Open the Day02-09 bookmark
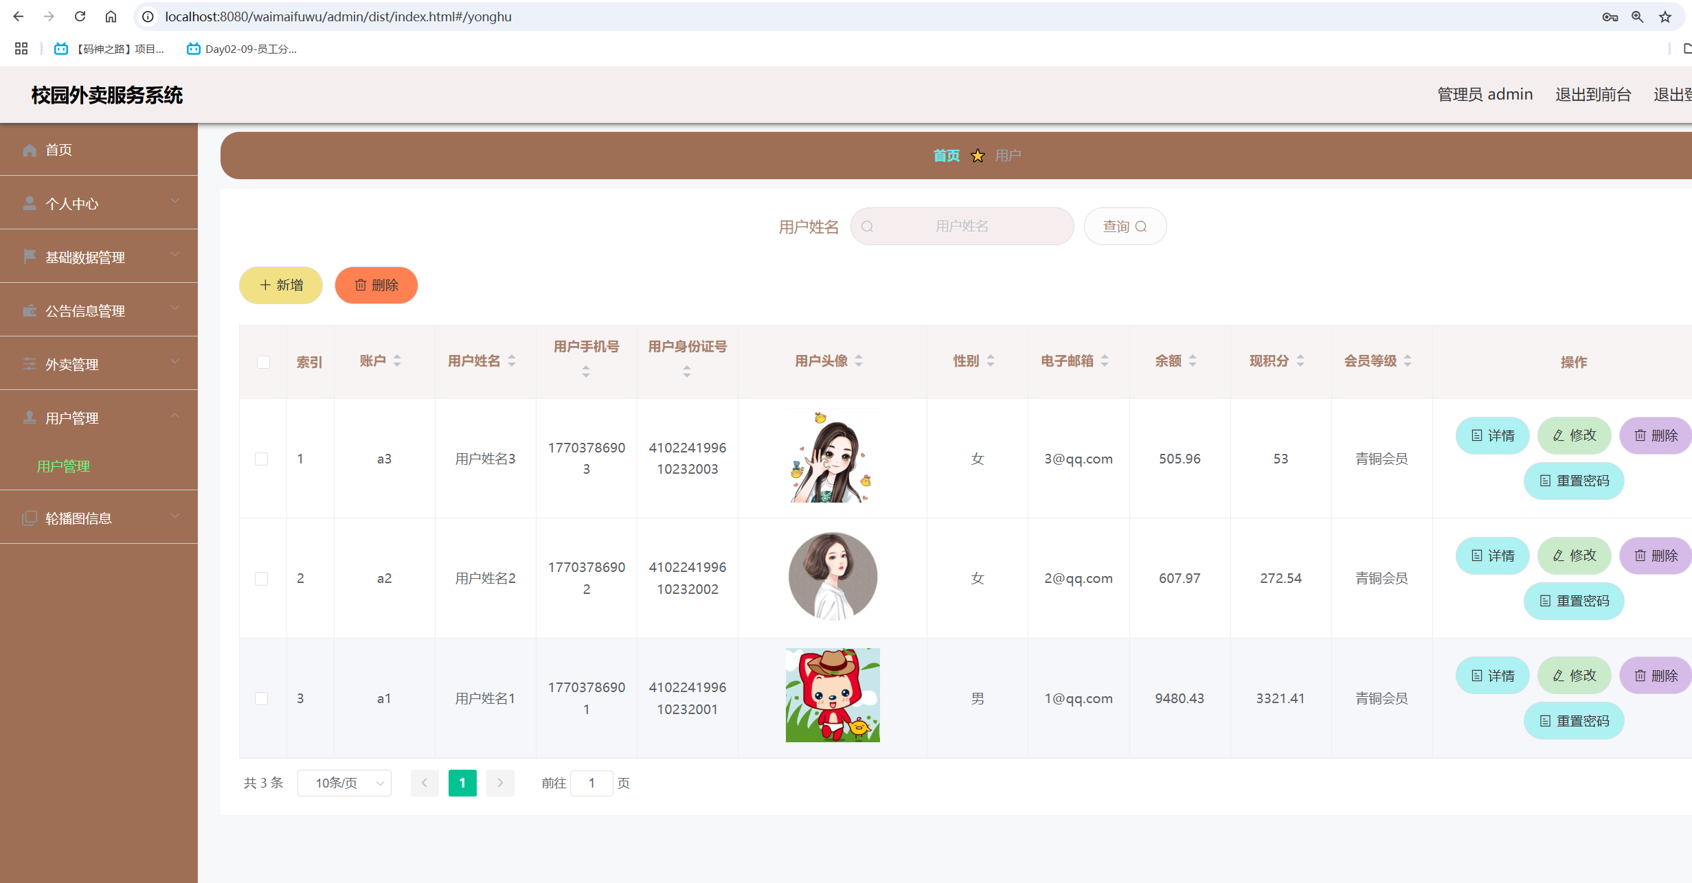The image size is (1692, 883). [x=242, y=49]
